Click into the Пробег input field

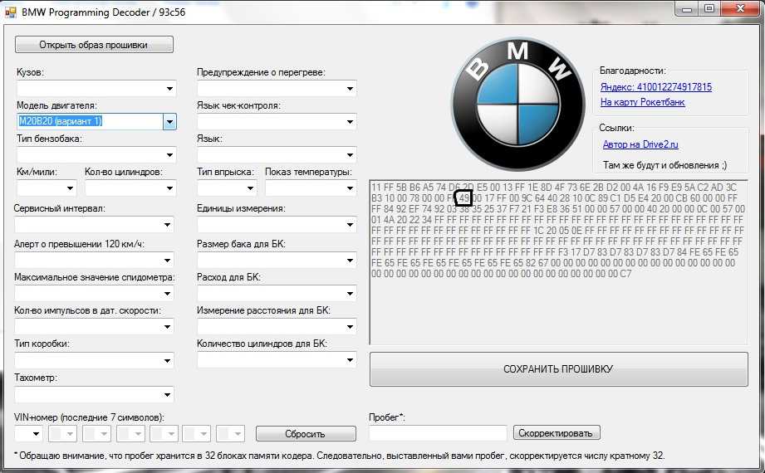tap(438, 433)
